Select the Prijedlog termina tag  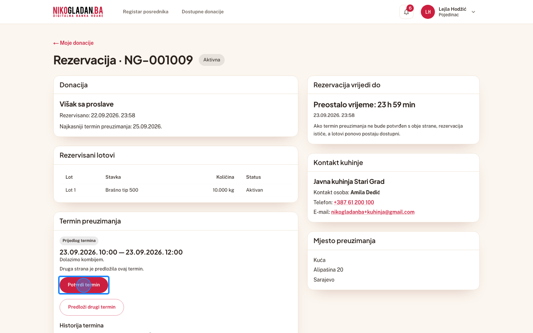pos(79,240)
